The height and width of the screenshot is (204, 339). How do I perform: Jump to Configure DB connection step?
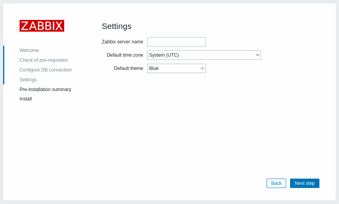coord(46,70)
